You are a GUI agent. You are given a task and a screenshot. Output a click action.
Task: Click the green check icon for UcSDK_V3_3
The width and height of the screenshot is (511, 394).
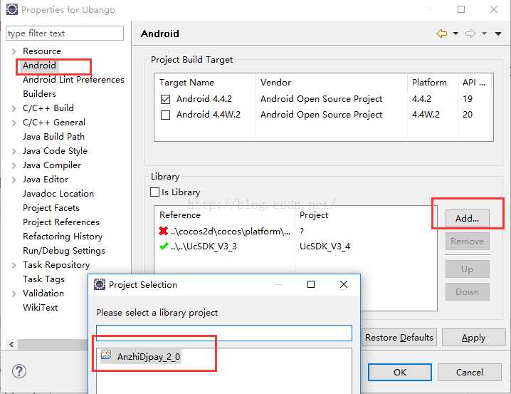tap(164, 246)
